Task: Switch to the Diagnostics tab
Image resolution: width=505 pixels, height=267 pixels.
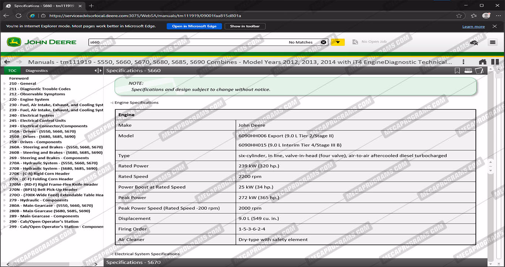Action: click(37, 71)
